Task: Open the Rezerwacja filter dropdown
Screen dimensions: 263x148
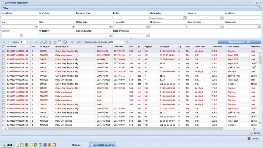Action: [259, 26]
